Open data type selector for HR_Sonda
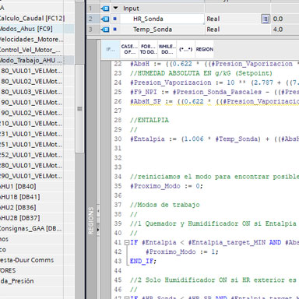The image size is (299, 299). [x=265, y=19]
